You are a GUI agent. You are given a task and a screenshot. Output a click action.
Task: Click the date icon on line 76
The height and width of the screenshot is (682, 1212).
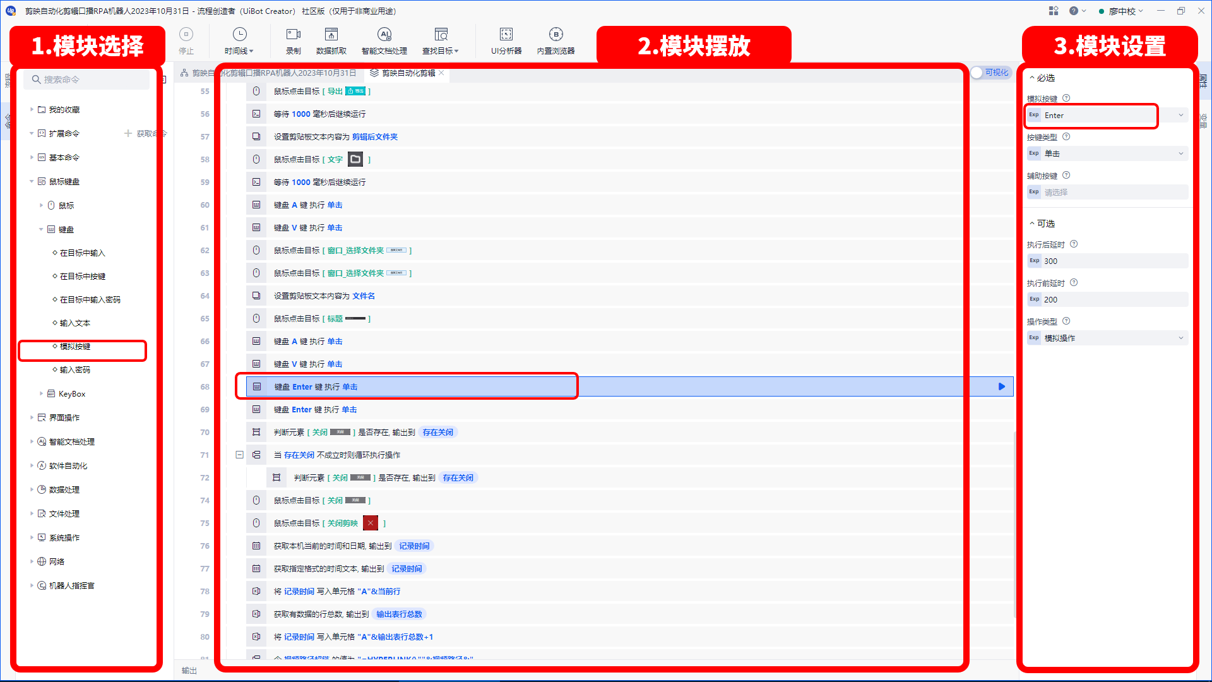pyautogui.click(x=256, y=546)
